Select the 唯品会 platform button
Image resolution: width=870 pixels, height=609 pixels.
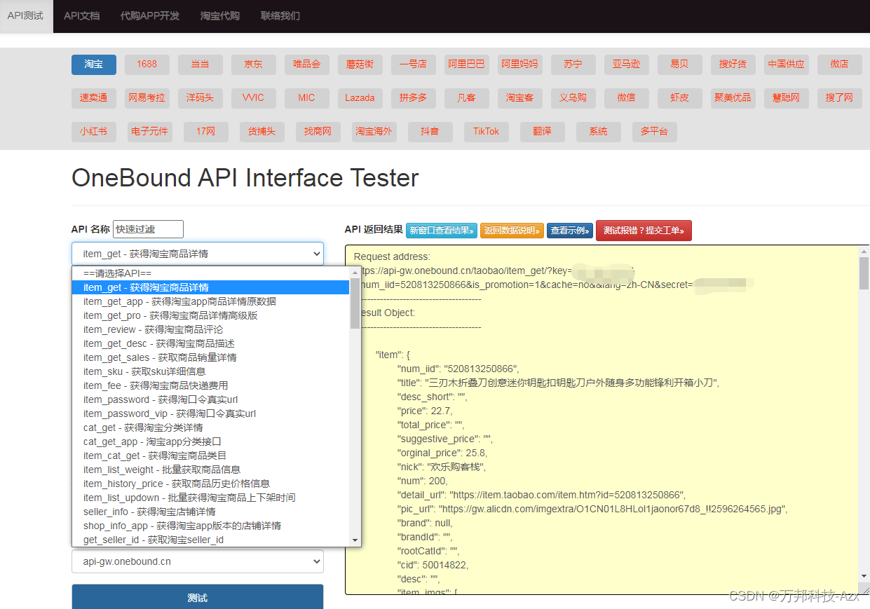click(x=307, y=64)
